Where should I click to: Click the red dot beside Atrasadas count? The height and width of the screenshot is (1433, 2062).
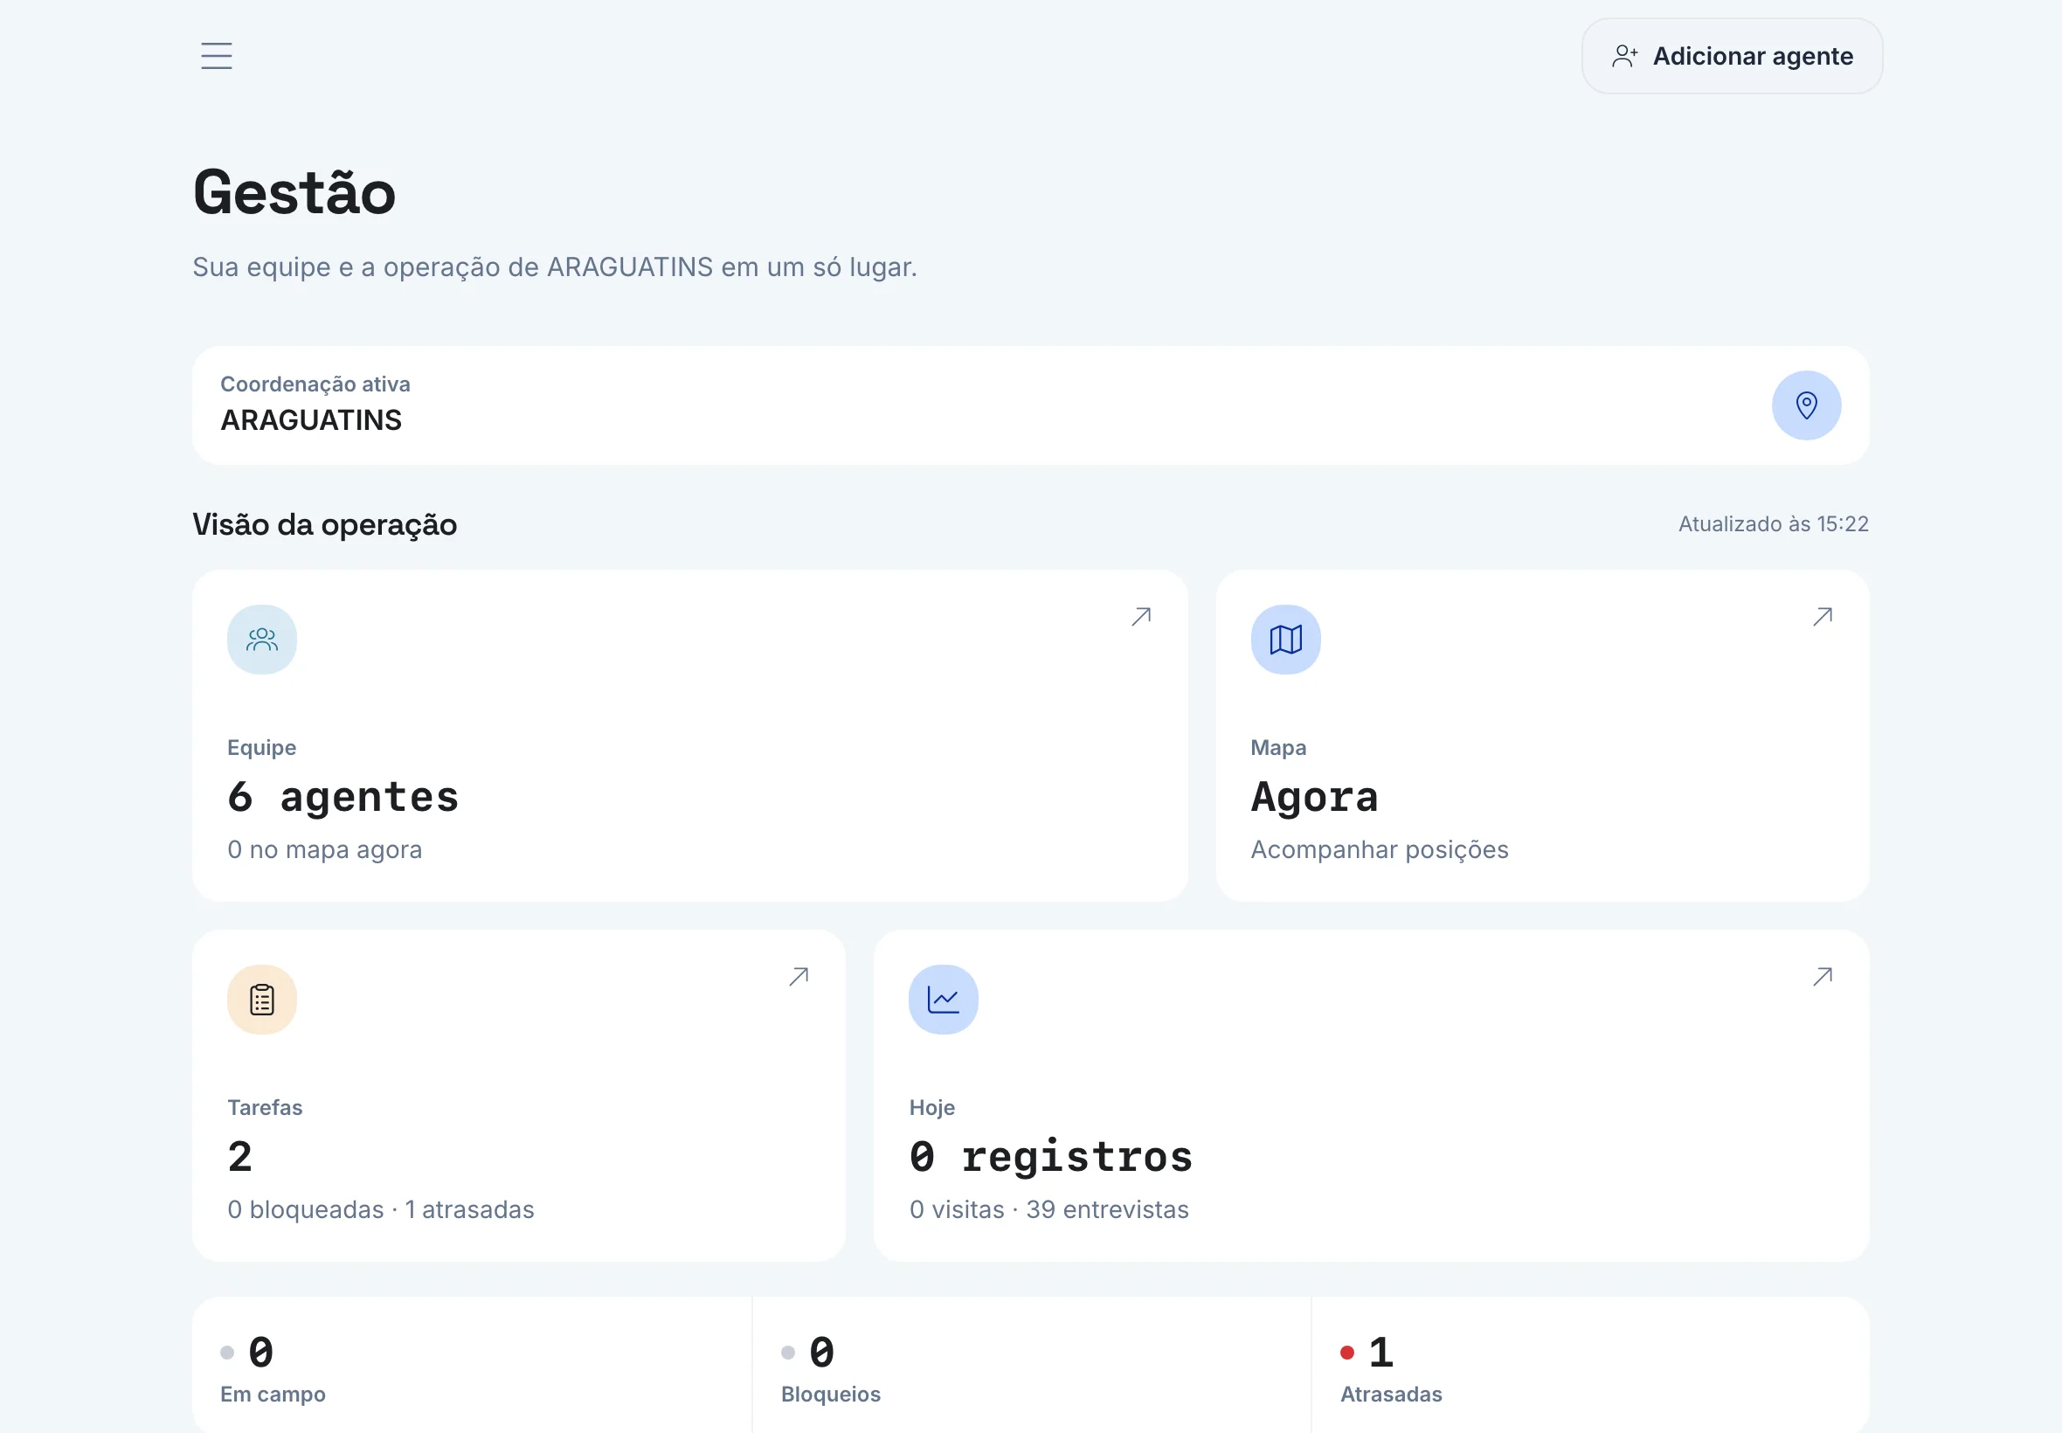click(1346, 1353)
